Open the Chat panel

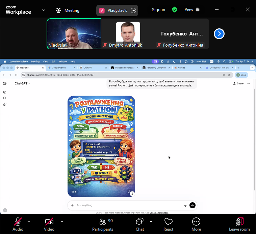pyautogui.click(x=139, y=224)
